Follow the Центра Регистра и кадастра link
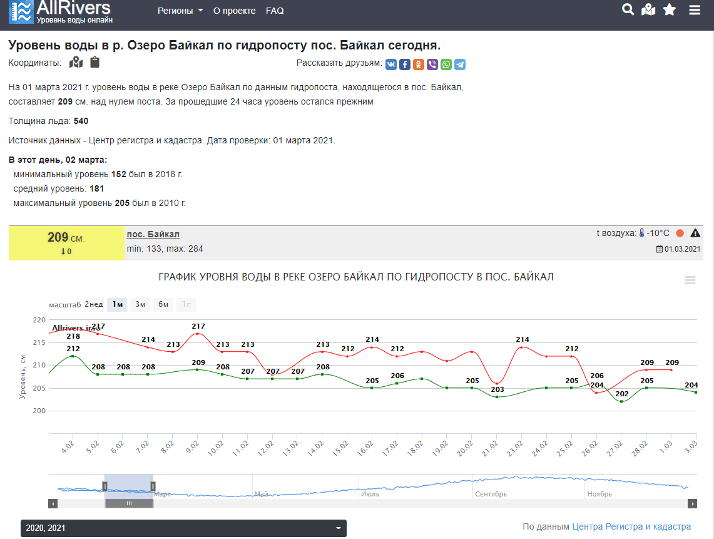This screenshot has width=714, height=539. pos(631,527)
